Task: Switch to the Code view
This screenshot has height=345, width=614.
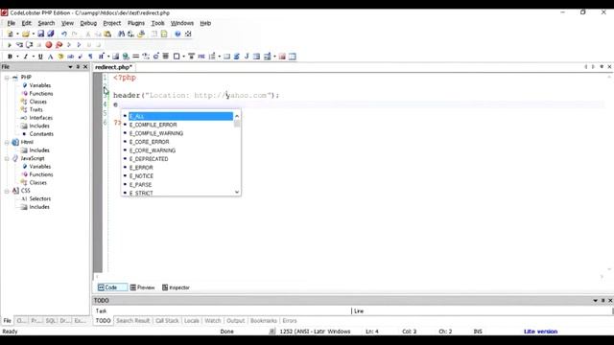Action: click(x=111, y=287)
